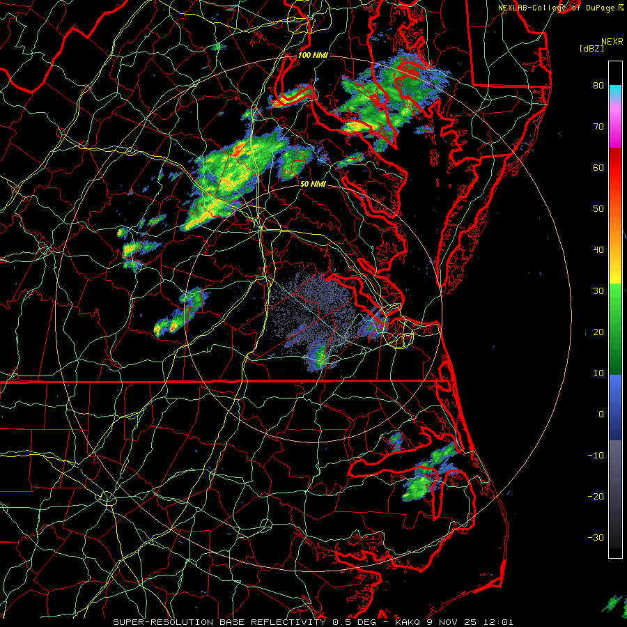
Task: Click the 10 dBZ scale label
Action: (598, 373)
